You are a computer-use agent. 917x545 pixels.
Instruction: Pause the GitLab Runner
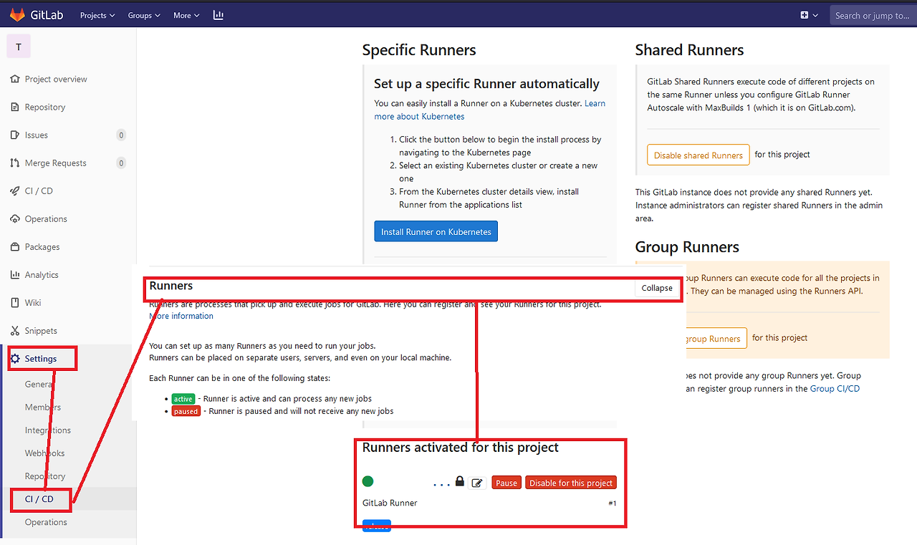[506, 482]
